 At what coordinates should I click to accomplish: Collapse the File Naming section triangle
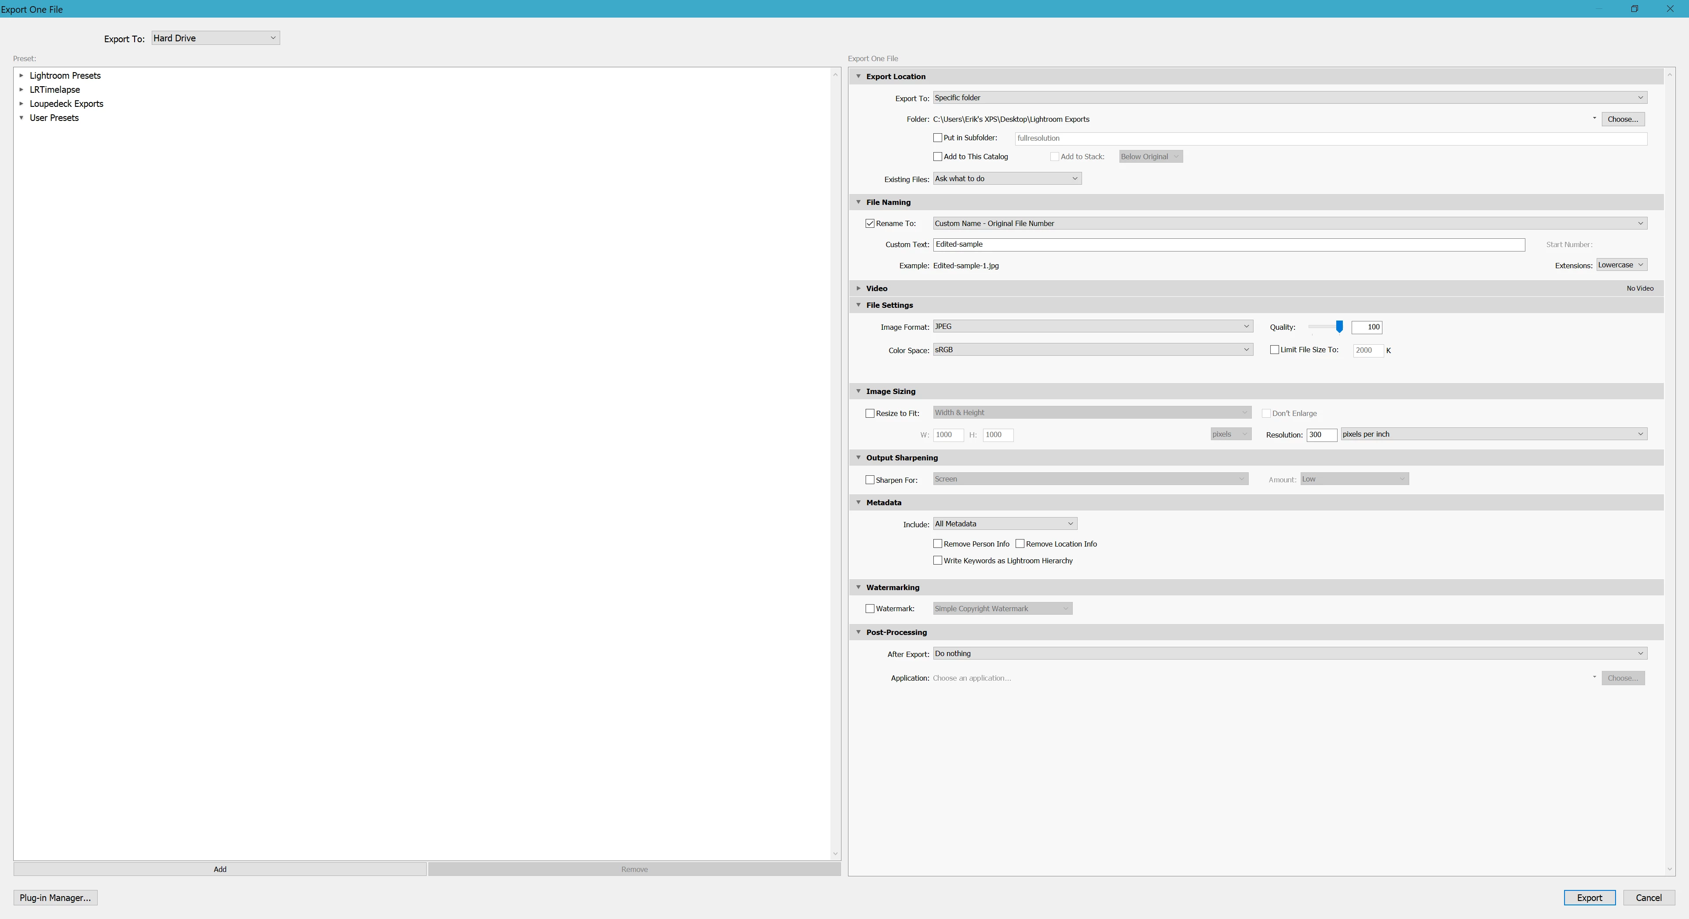pyautogui.click(x=858, y=202)
